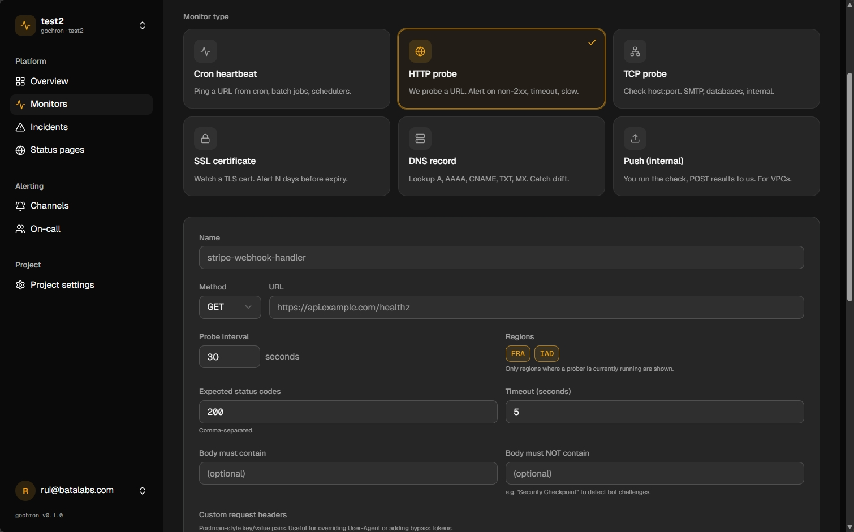
Task: Click the Comma-separated hint text
Action: pyautogui.click(x=226, y=430)
